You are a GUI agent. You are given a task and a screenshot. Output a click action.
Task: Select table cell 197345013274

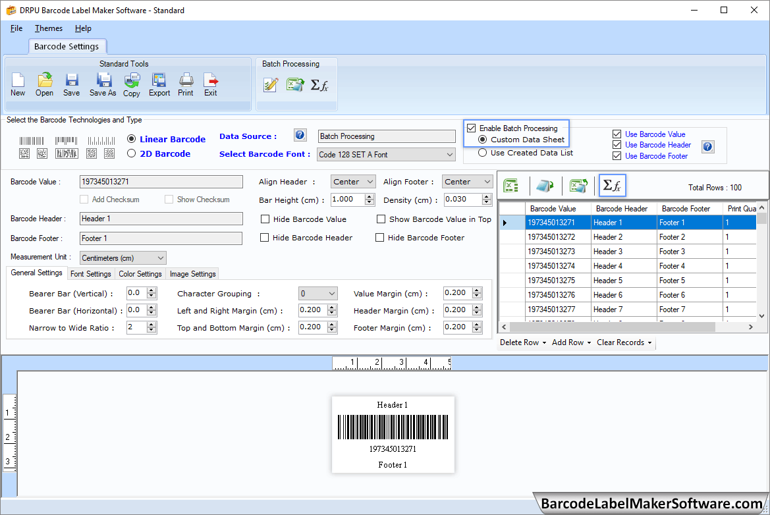(x=558, y=265)
